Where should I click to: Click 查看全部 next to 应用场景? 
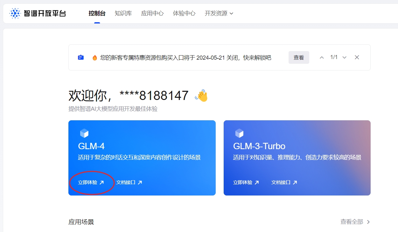(x=355, y=222)
